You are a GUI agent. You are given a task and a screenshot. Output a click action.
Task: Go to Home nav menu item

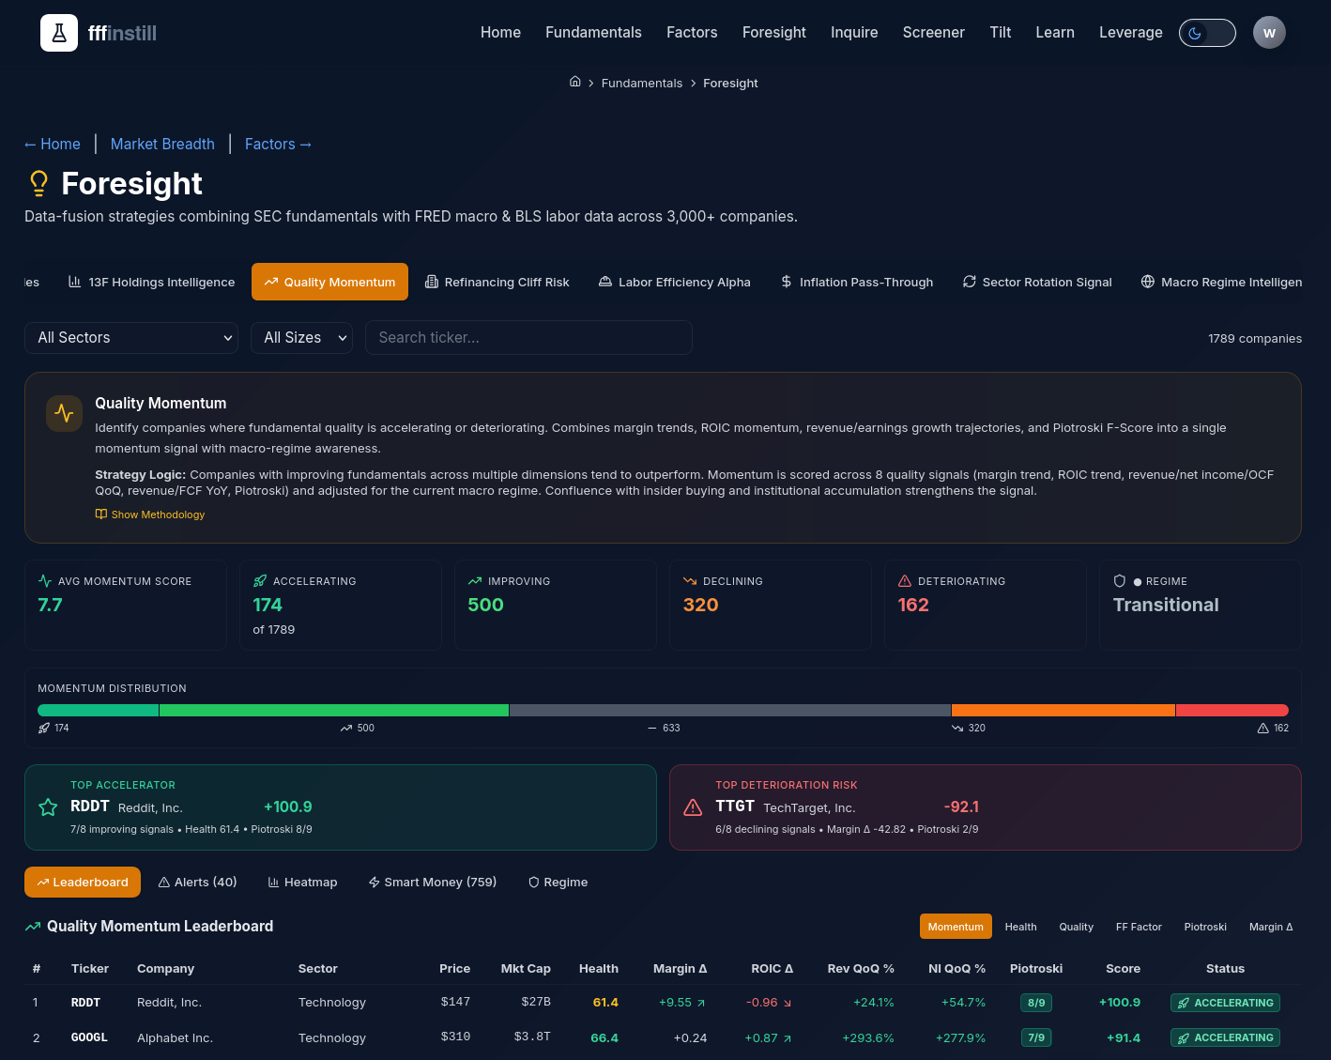click(500, 33)
